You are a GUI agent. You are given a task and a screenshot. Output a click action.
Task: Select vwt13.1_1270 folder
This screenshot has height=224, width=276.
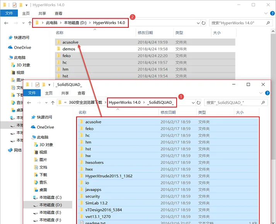click(168, 216)
